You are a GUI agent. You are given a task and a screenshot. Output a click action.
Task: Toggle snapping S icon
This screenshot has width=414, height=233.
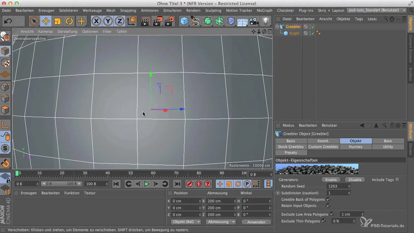[x=5, y=149]
